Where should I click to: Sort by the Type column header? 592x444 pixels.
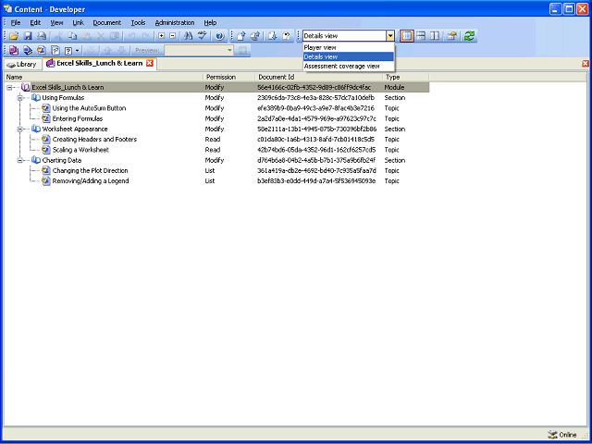pyautogui.click(x=406, y=77)
